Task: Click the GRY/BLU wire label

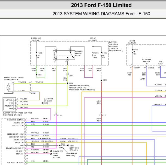Action: (x=158, y=104)
